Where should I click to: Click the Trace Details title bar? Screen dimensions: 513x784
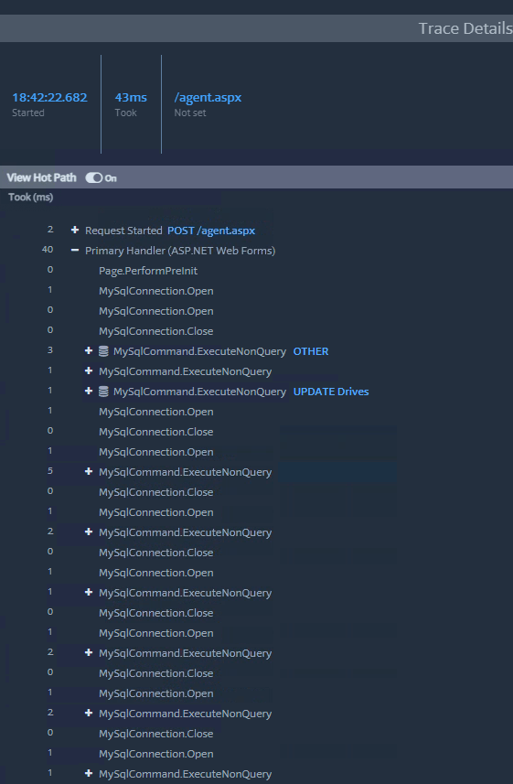click(256, 28)
